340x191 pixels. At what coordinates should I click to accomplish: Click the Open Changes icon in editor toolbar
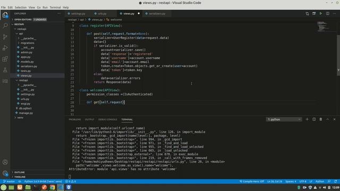(307, 14)
